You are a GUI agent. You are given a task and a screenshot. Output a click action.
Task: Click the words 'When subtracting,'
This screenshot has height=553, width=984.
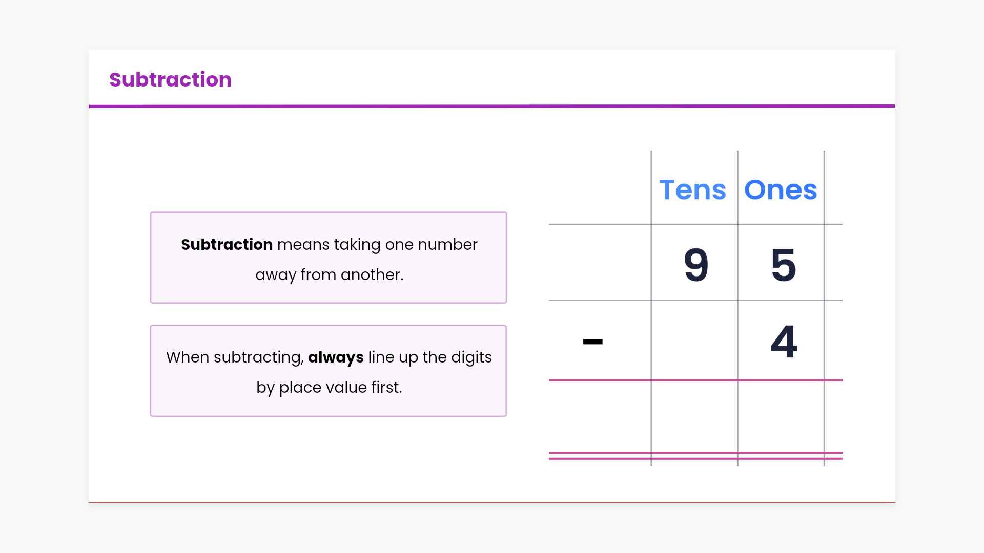click(235, 357)
